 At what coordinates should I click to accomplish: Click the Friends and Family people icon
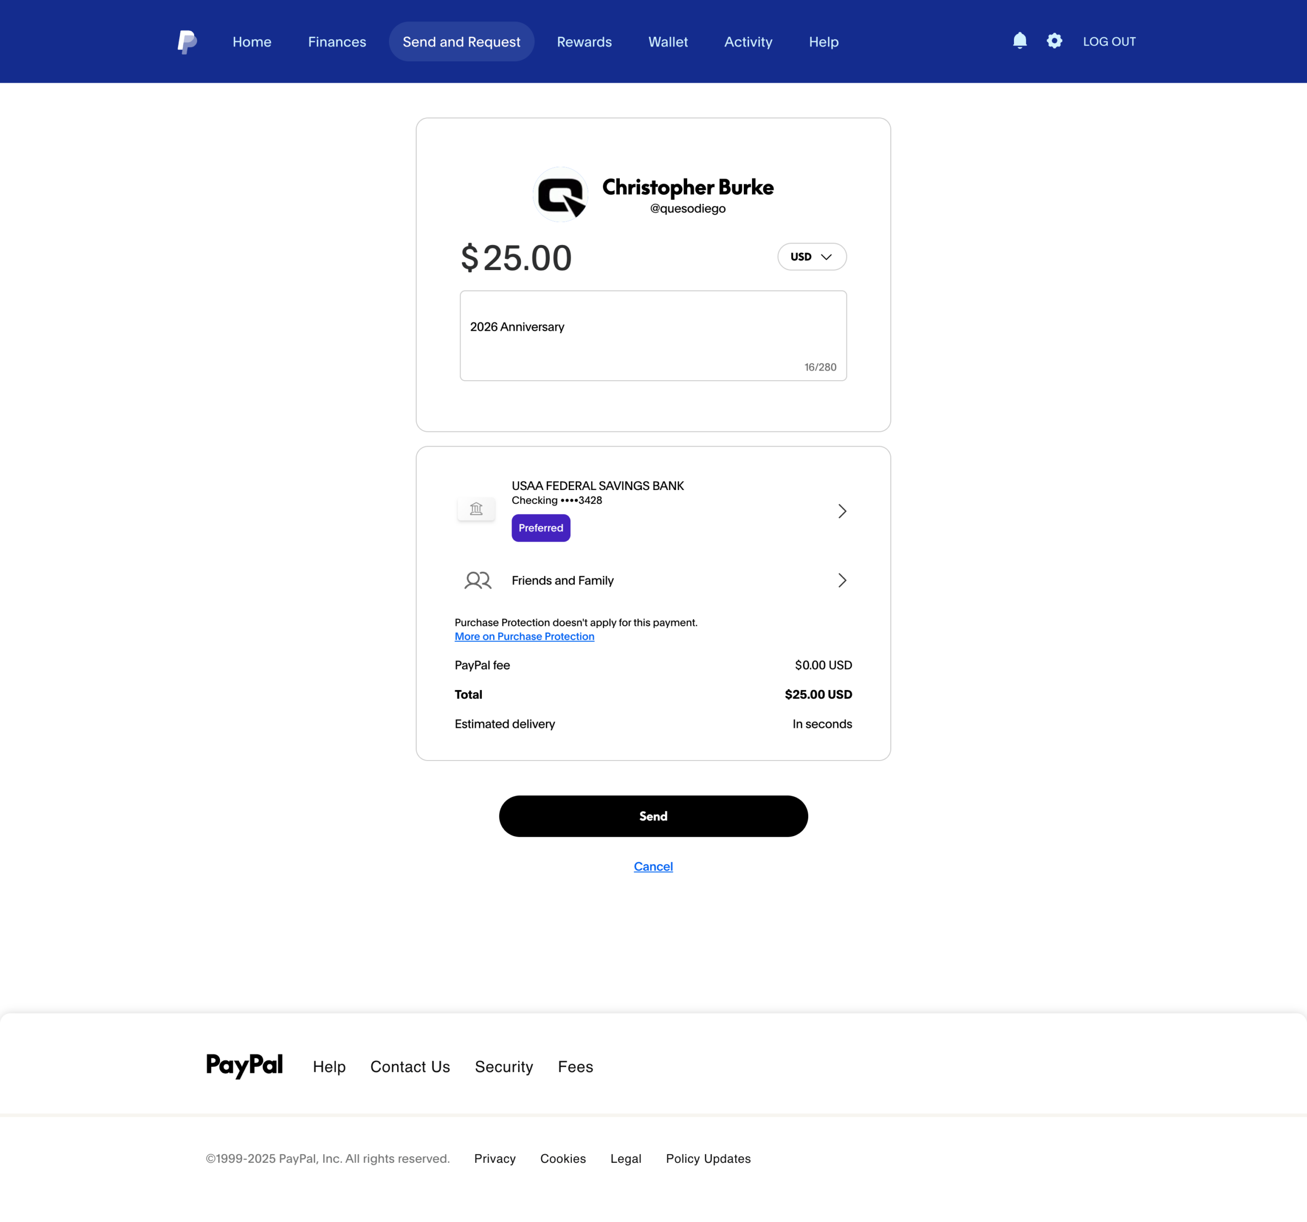[x=477, y=580]
